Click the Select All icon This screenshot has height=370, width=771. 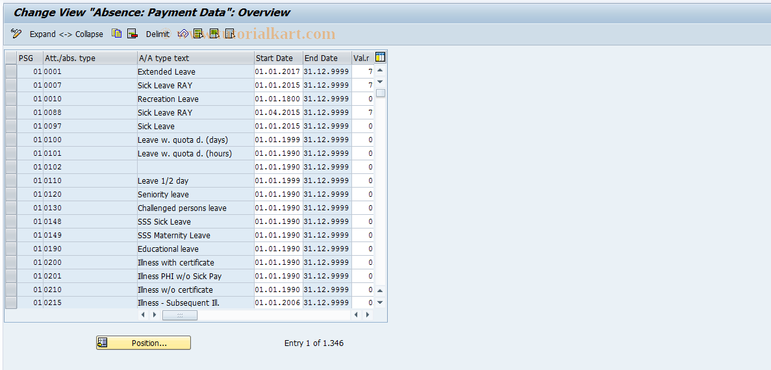[x=198, y=34]
